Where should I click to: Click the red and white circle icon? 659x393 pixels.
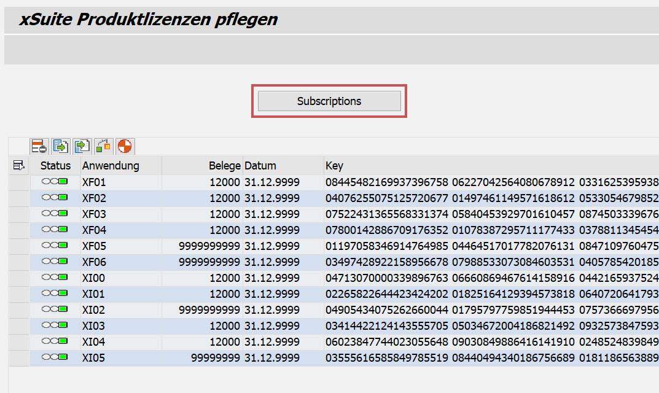(x=125, y=146)
